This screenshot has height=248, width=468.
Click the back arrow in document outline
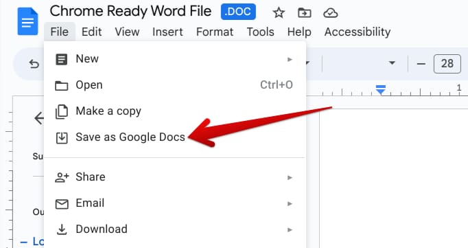pos(39,118)
